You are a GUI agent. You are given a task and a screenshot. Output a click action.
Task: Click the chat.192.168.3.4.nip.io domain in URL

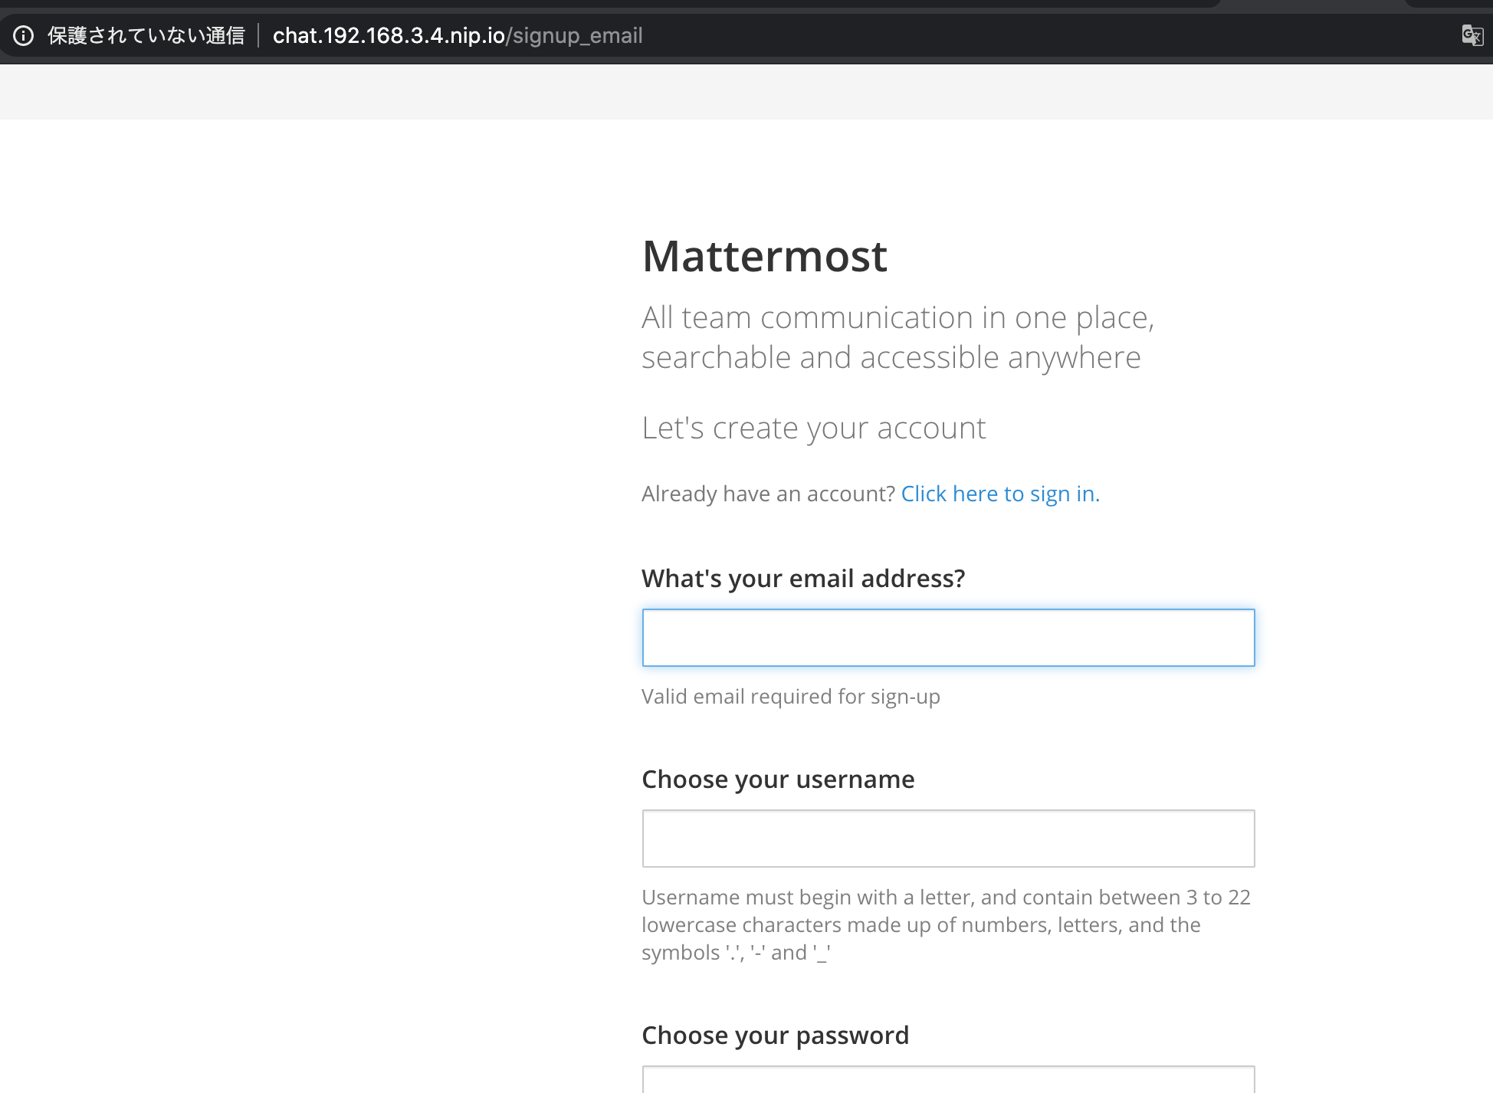[x=389, y=36]
